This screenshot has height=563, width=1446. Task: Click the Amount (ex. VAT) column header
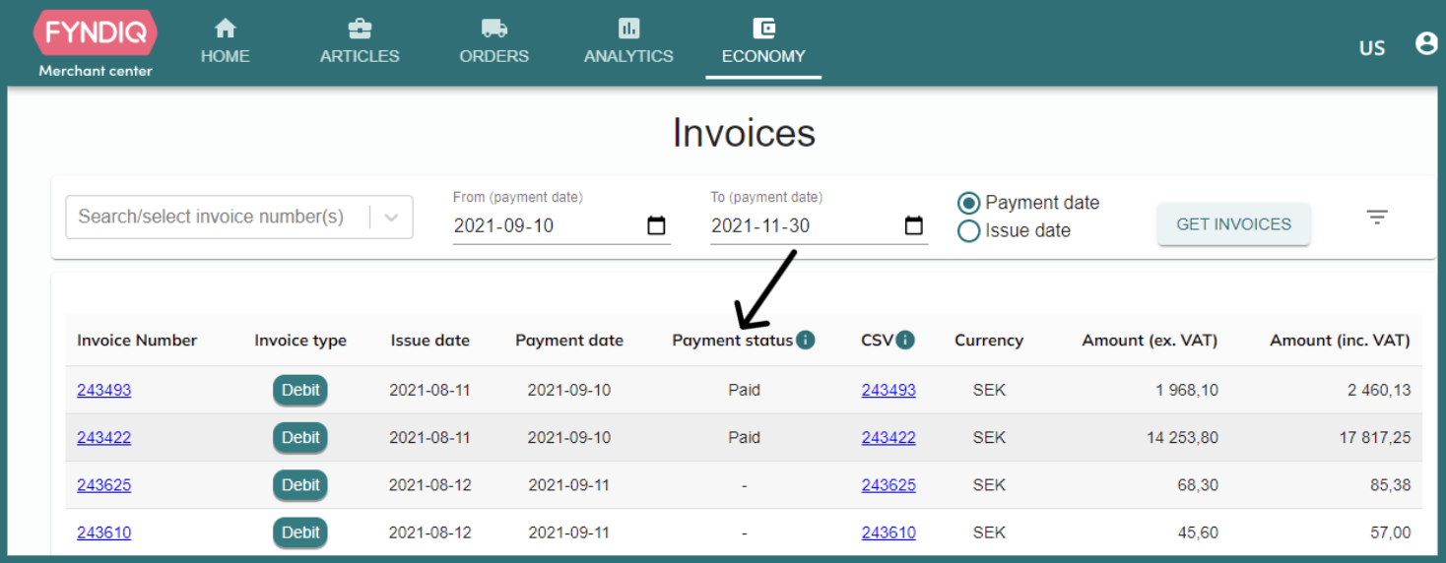(x=1150, y=341)
